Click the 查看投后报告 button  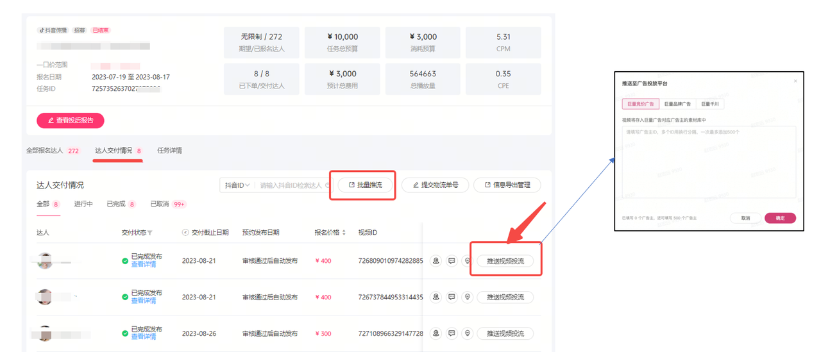[x=71, y=121]
